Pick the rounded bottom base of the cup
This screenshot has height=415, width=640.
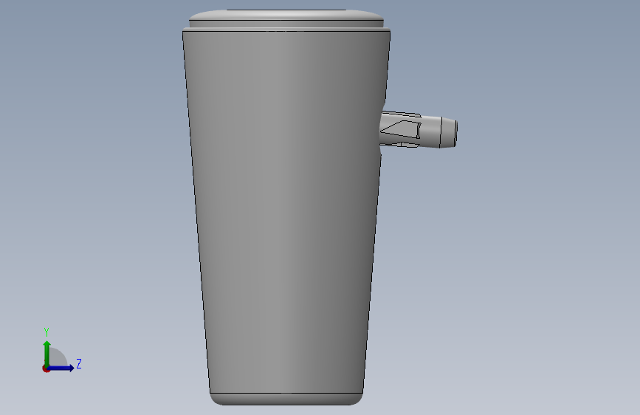[286, 399]
